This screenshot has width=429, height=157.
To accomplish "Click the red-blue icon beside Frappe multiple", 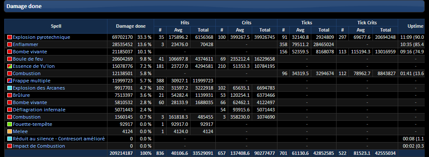I will point(9,81).
